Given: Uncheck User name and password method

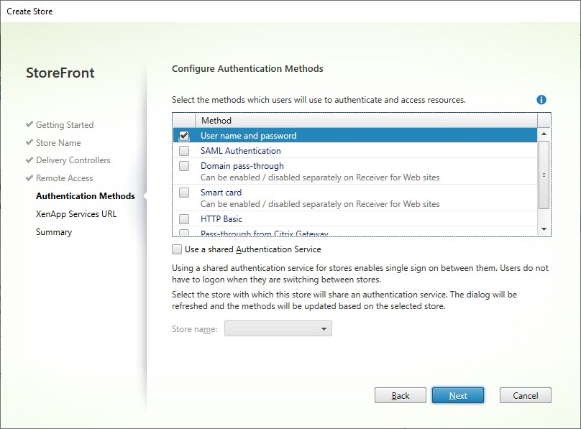Looking at the screenshot, I should [x=184, y=136].
